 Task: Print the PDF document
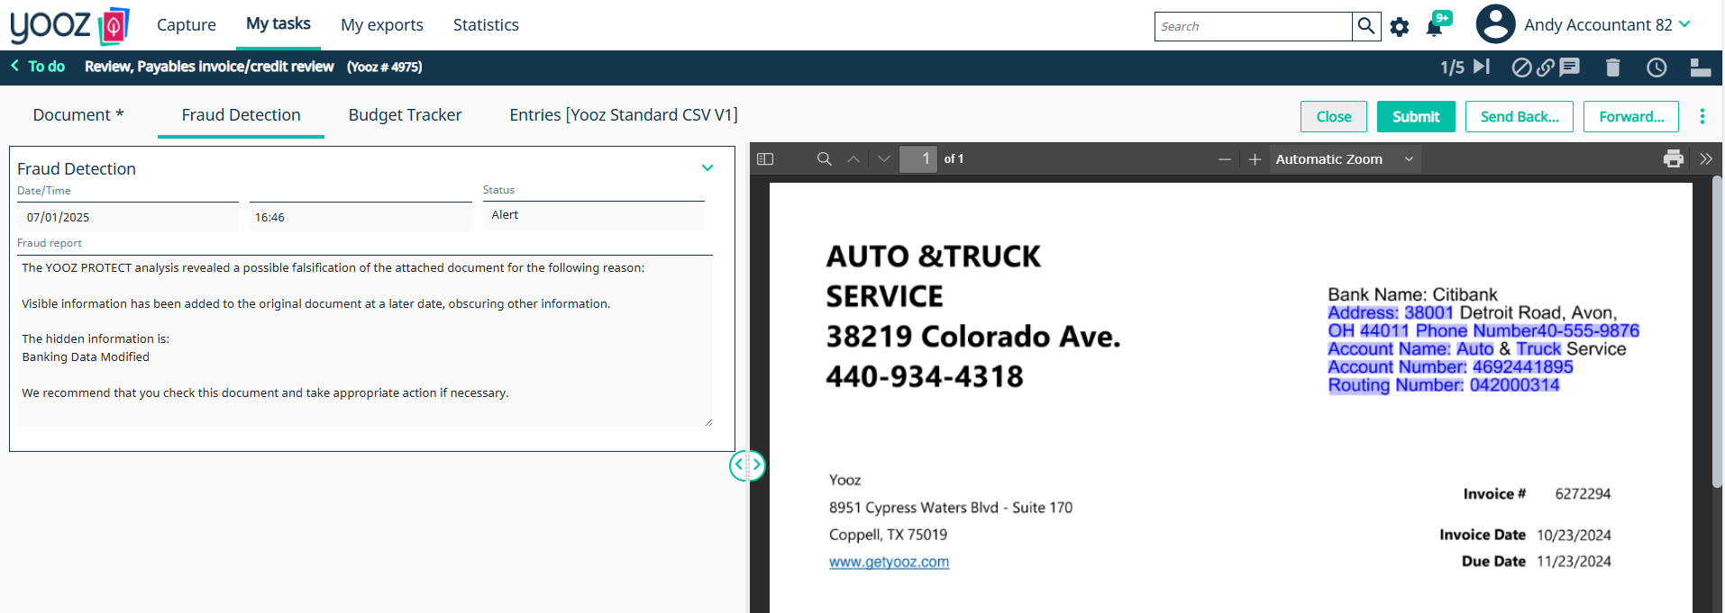pos(1674,159)
